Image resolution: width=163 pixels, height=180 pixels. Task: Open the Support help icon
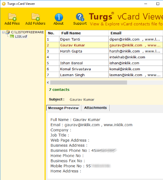pos(80,17)
